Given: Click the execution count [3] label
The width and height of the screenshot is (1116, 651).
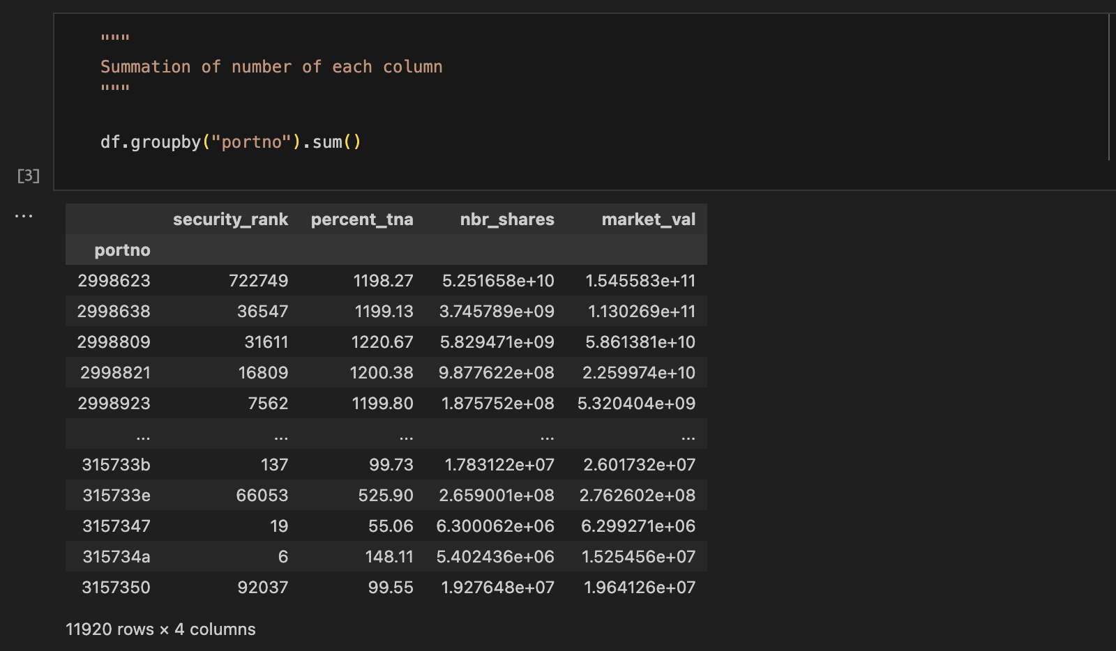Looking at the screenshot, I should pos(29,176).
